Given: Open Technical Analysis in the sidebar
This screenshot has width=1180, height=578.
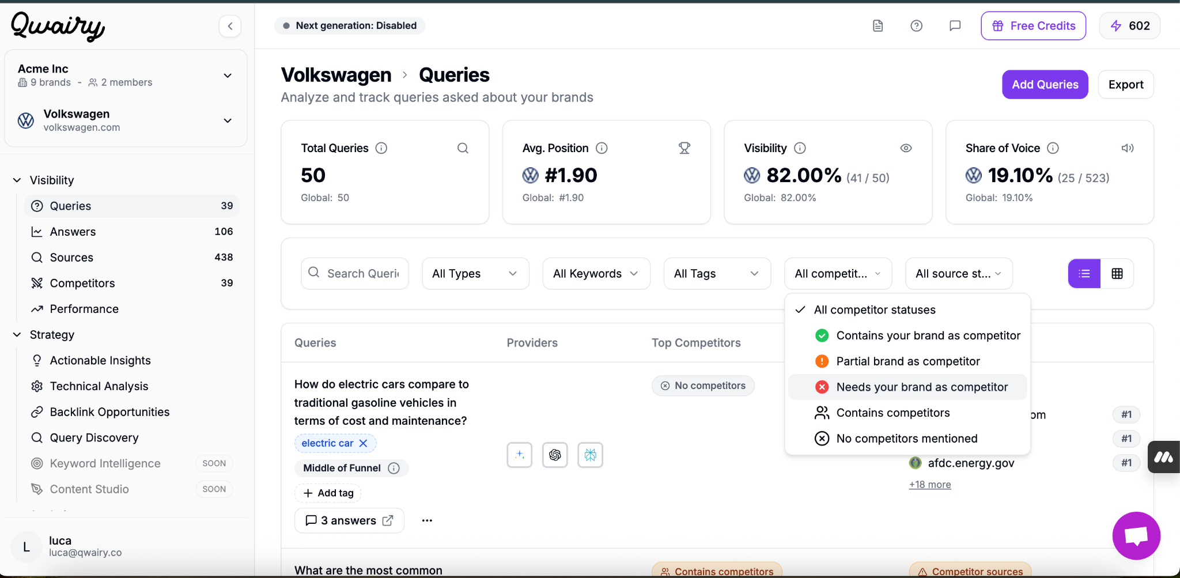Looking at the screenshot, I should [131, 386].
